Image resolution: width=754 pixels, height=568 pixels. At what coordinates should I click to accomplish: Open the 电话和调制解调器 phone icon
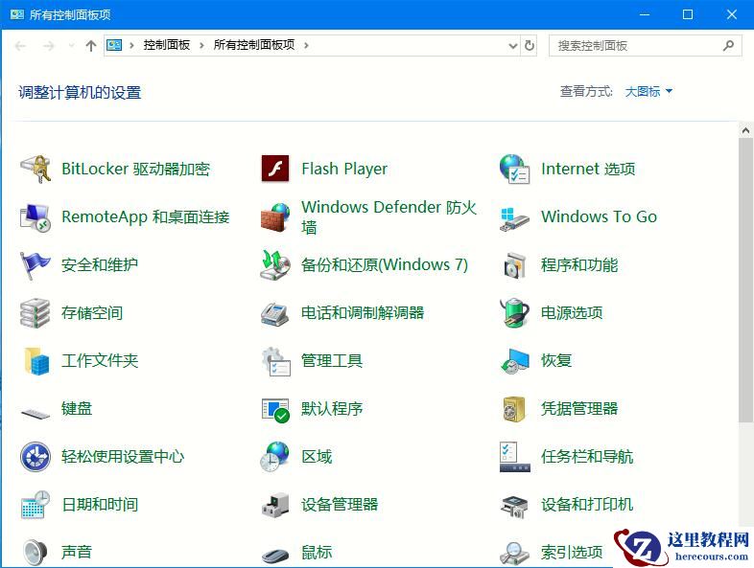click(x=275, y=314)
